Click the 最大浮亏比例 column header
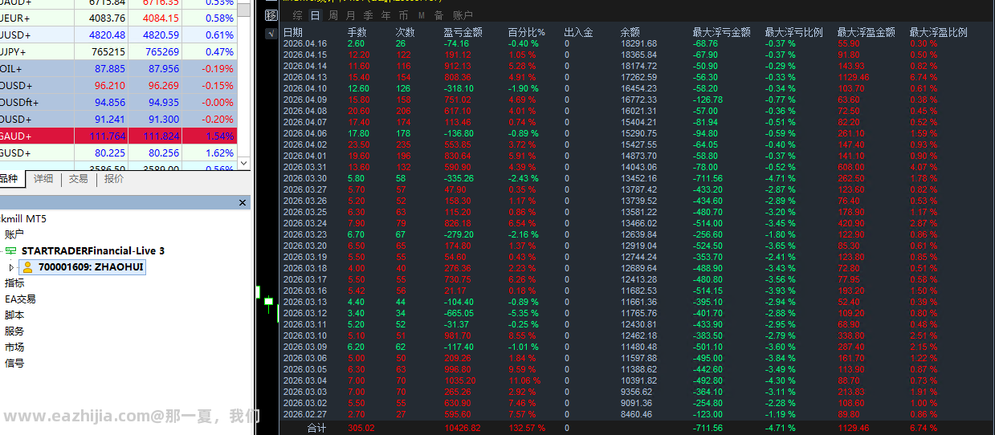The width and height of the screenshot is (995, 435). (x=794, y=33)
